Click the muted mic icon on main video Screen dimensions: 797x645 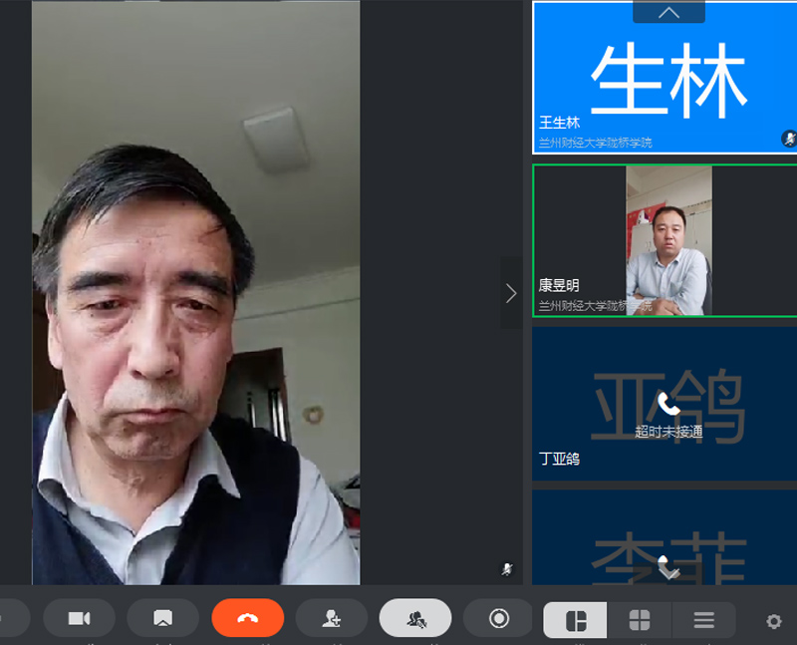(x=507, y=569)
